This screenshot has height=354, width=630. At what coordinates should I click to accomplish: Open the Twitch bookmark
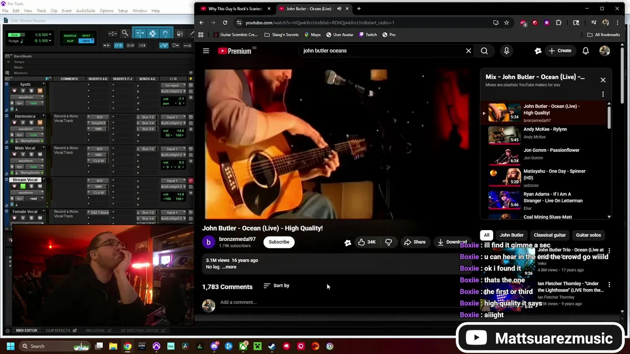click(368, 35)
